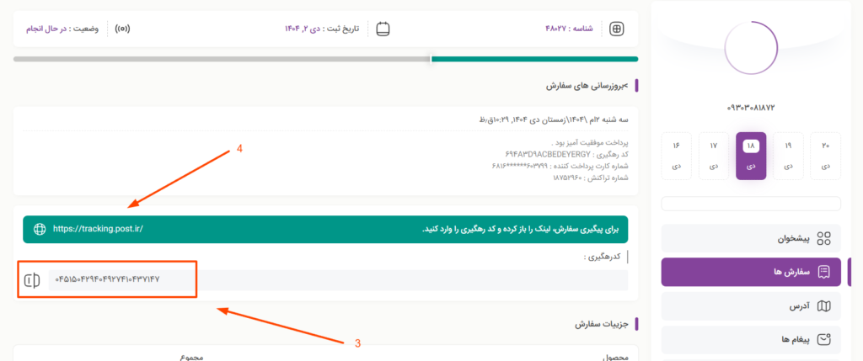863x361 pixels.
Task: Click the line شماره کارت پرداخت کننده
Action: pos(560,166)
